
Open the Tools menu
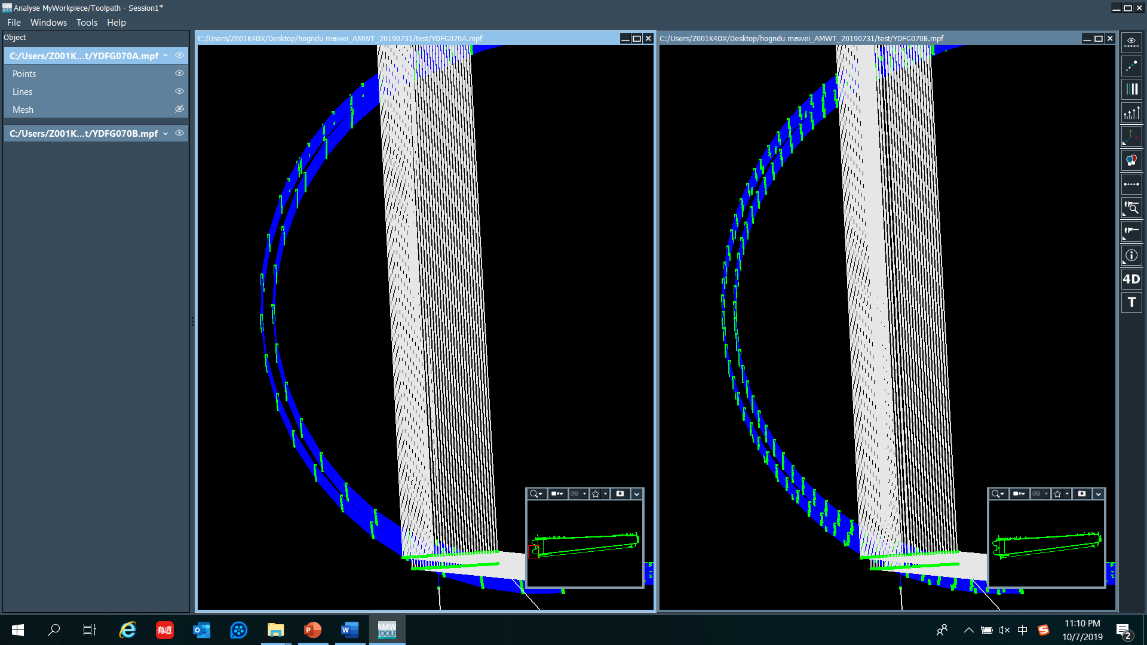point(87,23)
